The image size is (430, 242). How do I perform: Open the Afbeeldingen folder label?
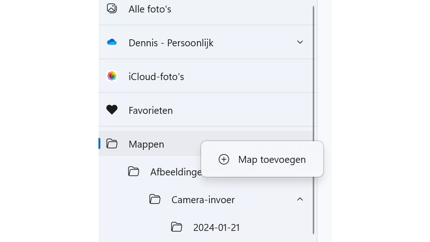point(176,172)
